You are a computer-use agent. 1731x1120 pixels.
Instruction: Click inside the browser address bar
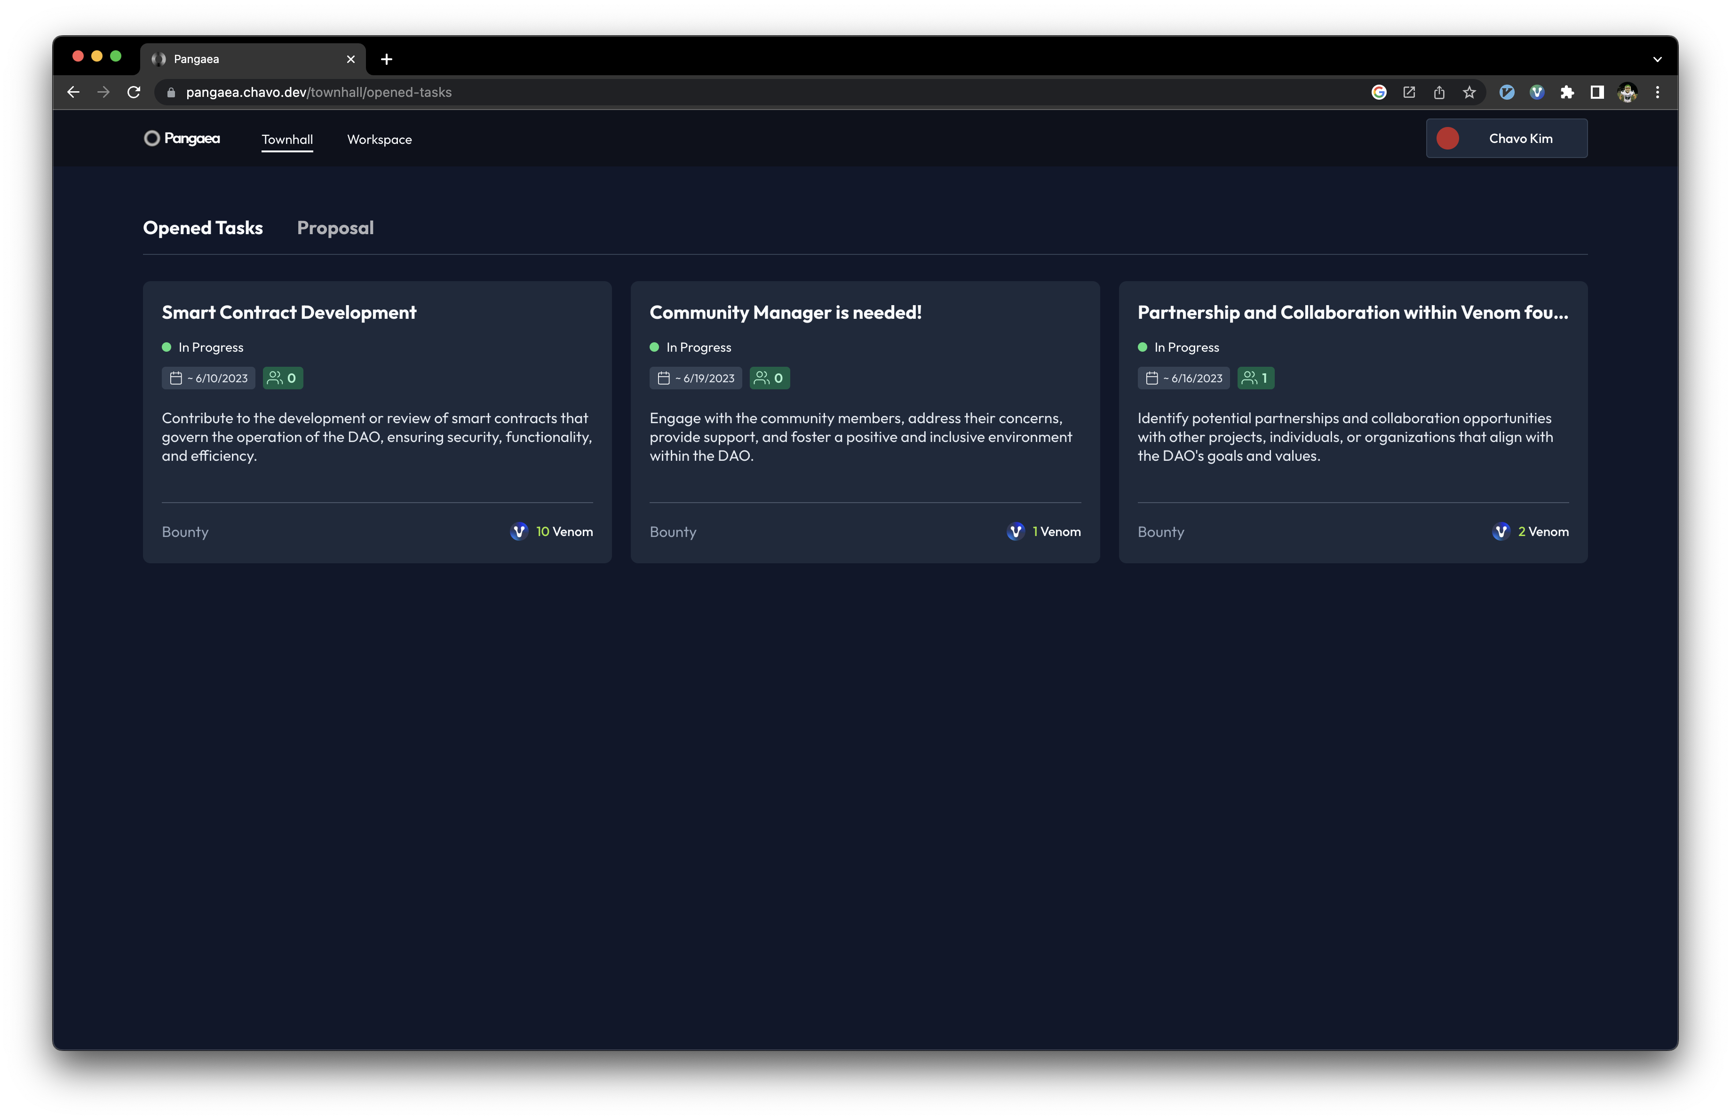tap(509, 92)
